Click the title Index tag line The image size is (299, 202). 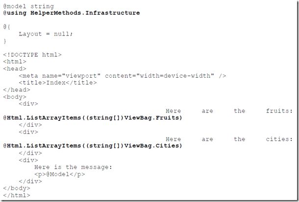(58, 83)
